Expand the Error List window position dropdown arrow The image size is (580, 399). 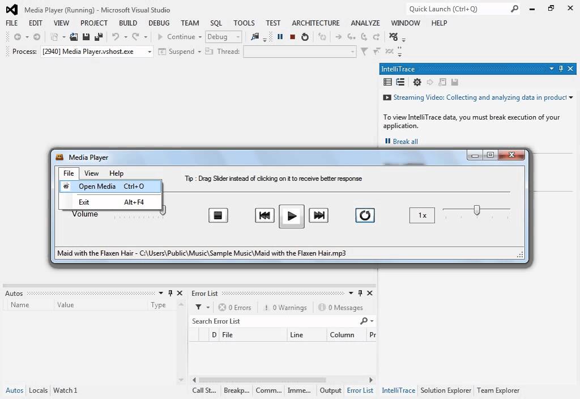click(x=351, y=293)
